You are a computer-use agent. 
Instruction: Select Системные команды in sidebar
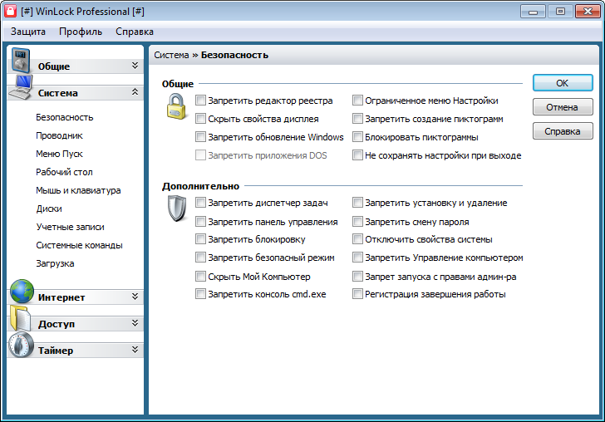tap(79, 245)
